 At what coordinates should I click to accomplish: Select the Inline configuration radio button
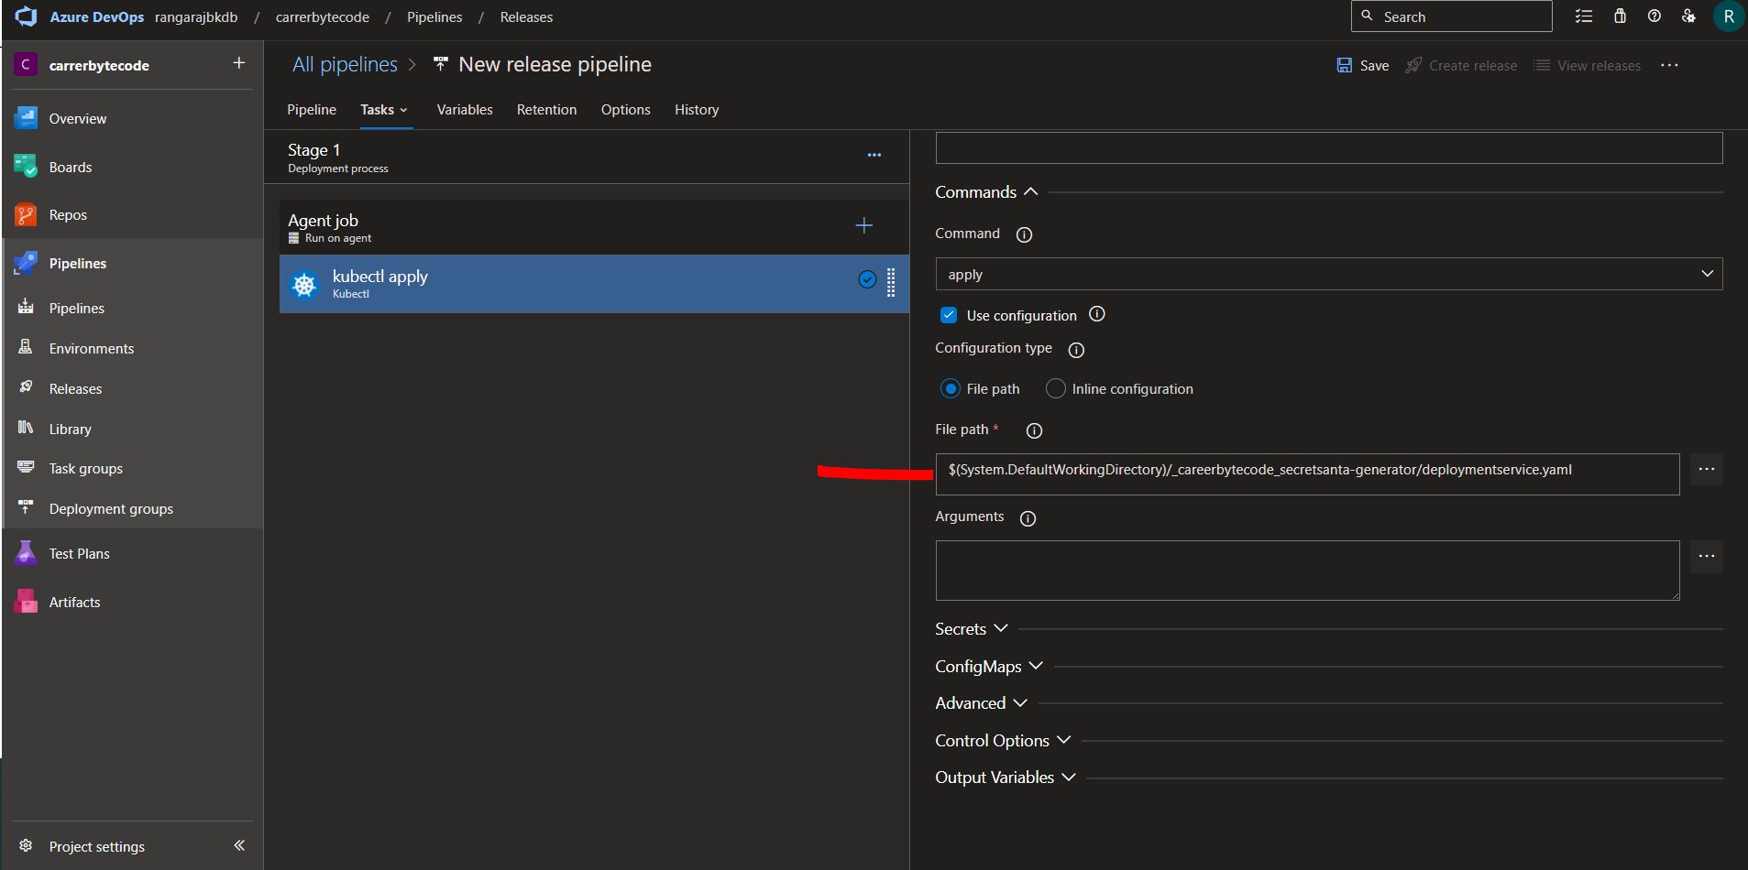[1054, 388]
